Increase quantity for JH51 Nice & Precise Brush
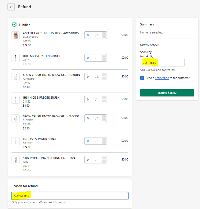The image size is (200, 209). (x=104, y=98)
